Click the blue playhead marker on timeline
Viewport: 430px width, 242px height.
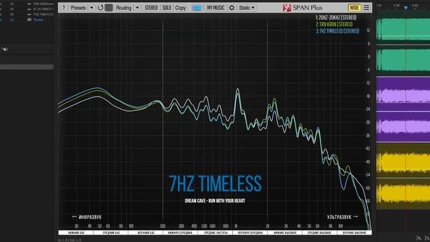point(406,7)
